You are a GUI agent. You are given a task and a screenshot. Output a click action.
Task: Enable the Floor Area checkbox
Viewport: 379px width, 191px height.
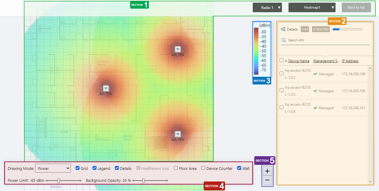pos(176,168)
